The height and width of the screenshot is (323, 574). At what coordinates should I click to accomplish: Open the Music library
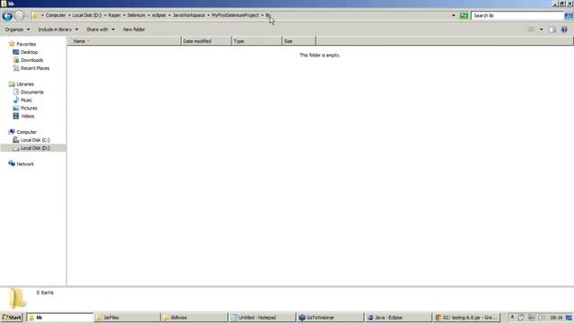click(x=26, y=100)
